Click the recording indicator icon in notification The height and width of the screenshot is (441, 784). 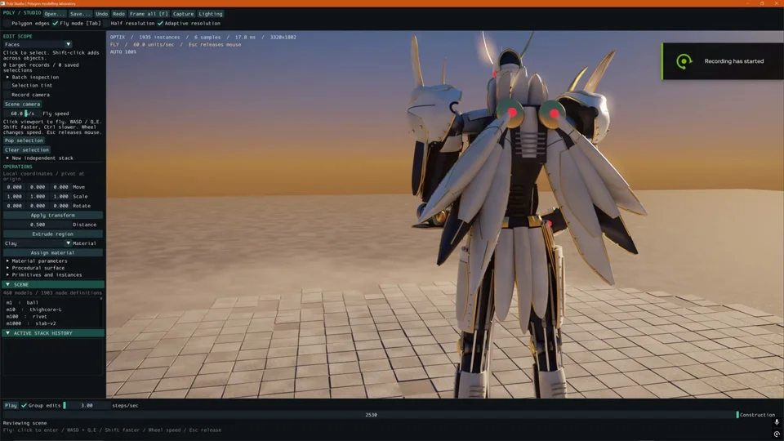[684, 61]
